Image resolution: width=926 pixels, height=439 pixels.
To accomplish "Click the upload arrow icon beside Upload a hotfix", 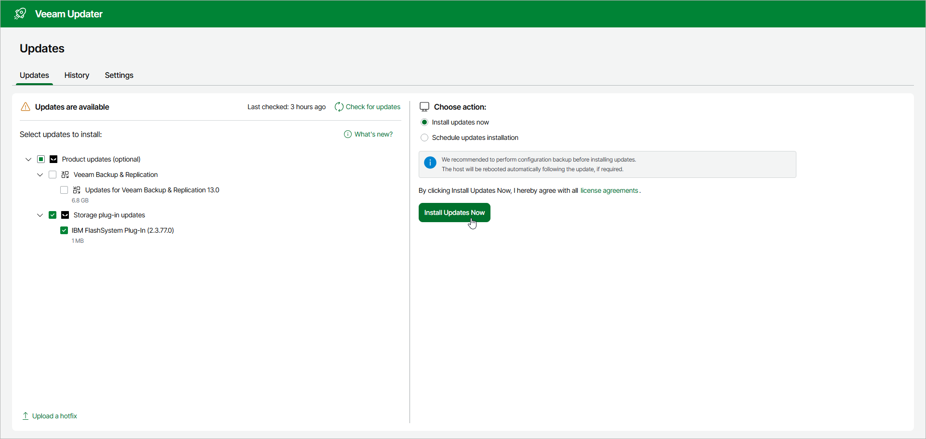I will click(26, 416).
